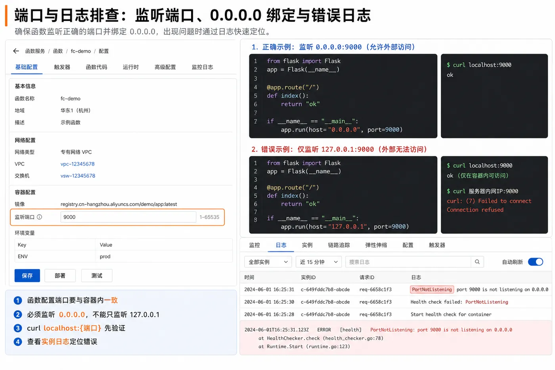Click the 专有网络 VPC network type value
The image size is (555, 370).
[x=76, y=152]
